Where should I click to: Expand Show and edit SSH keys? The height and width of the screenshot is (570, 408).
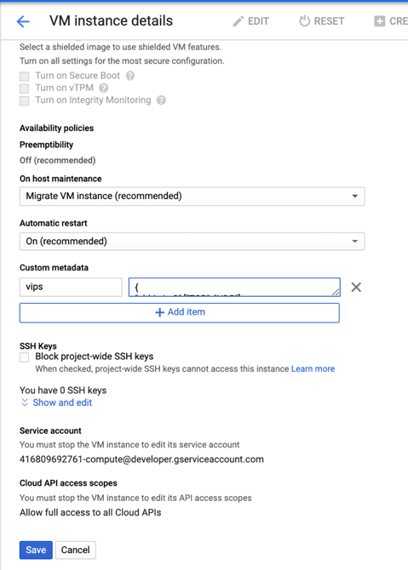(x=57, y=402)
